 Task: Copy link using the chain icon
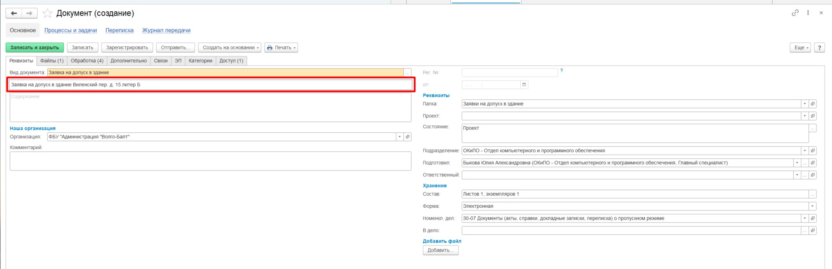point(795,13)
